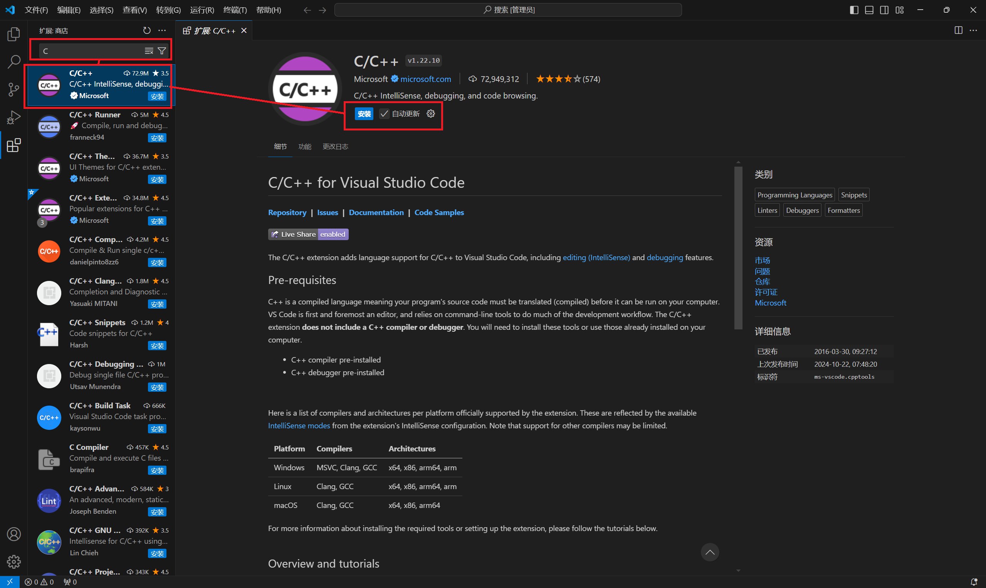Open the Explorer view in activity bar
Screen dimensions: 986x588
point(13,35)
